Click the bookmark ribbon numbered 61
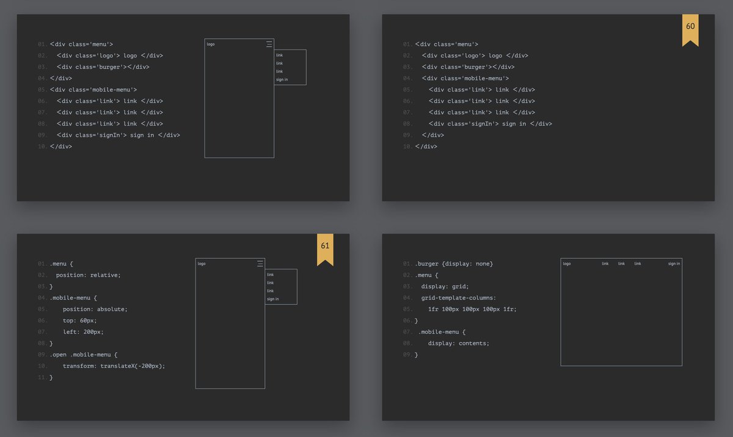This screenshot has width=733, height=437. [x=325, y=249]
